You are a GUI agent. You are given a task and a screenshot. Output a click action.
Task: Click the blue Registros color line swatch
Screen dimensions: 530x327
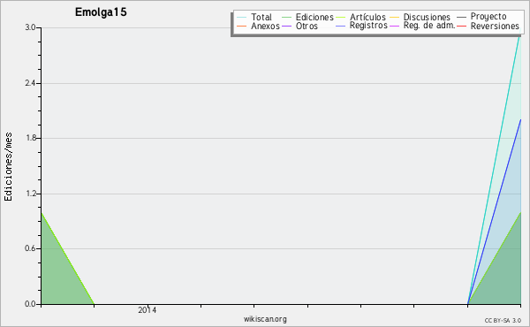(341, 26)
